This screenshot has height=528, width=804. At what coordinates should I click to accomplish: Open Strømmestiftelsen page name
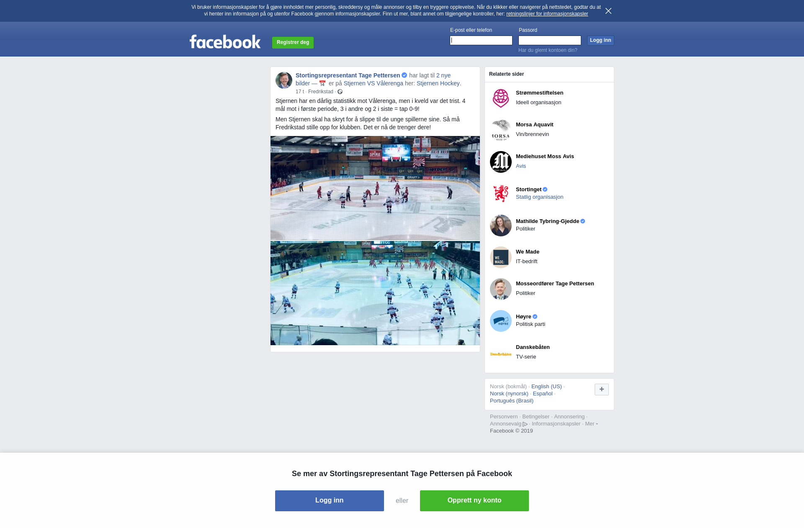click(x=539, y=93)
